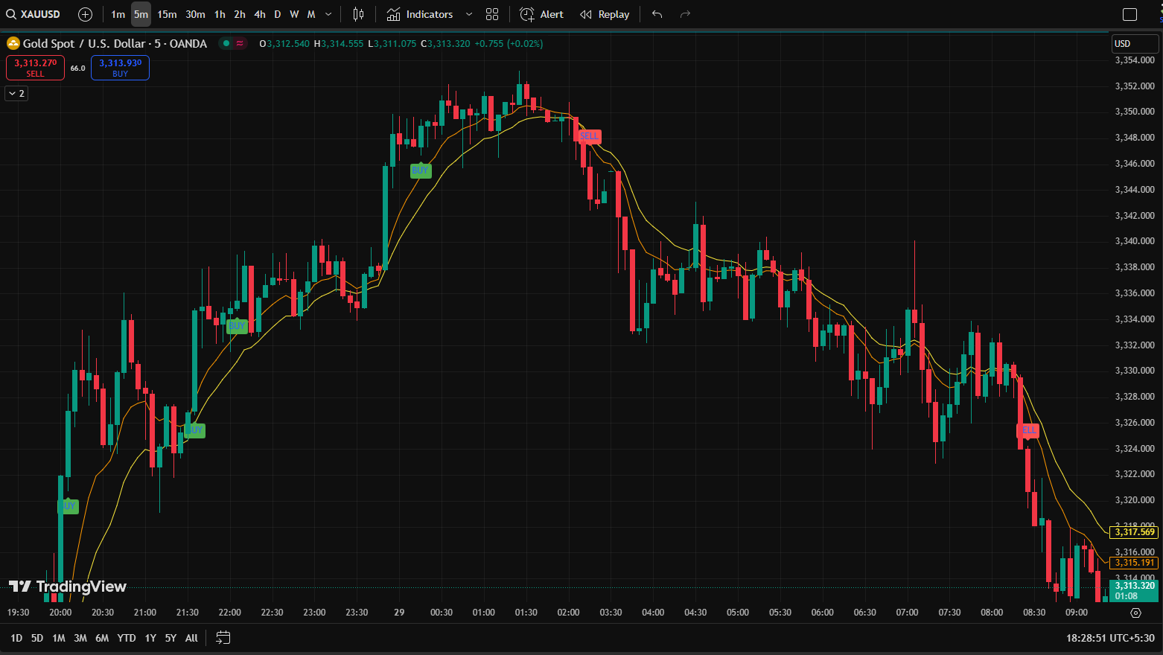
Task: Click the undo arrow
Action: [657, 14]
